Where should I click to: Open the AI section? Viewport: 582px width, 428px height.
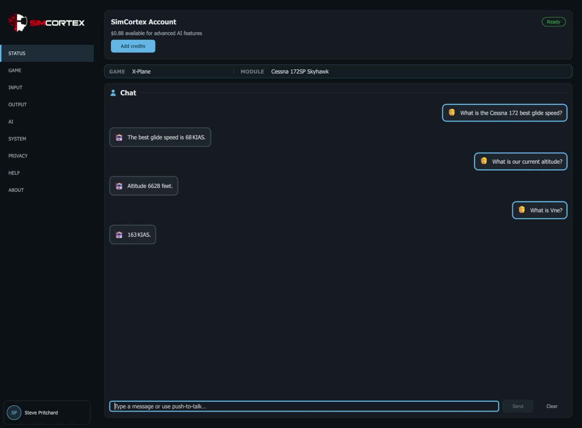point(47,121)
